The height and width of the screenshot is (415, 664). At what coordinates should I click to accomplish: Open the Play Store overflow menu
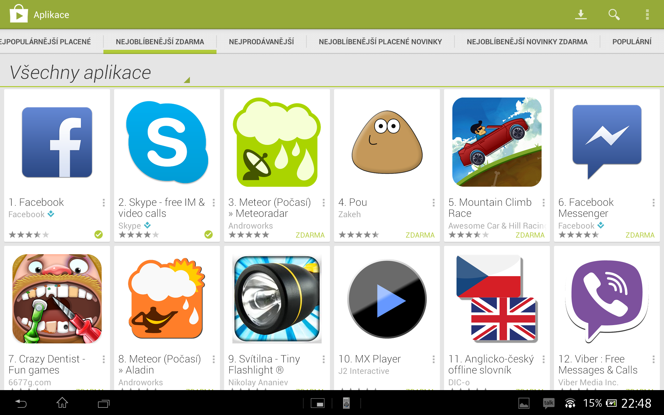647,15
